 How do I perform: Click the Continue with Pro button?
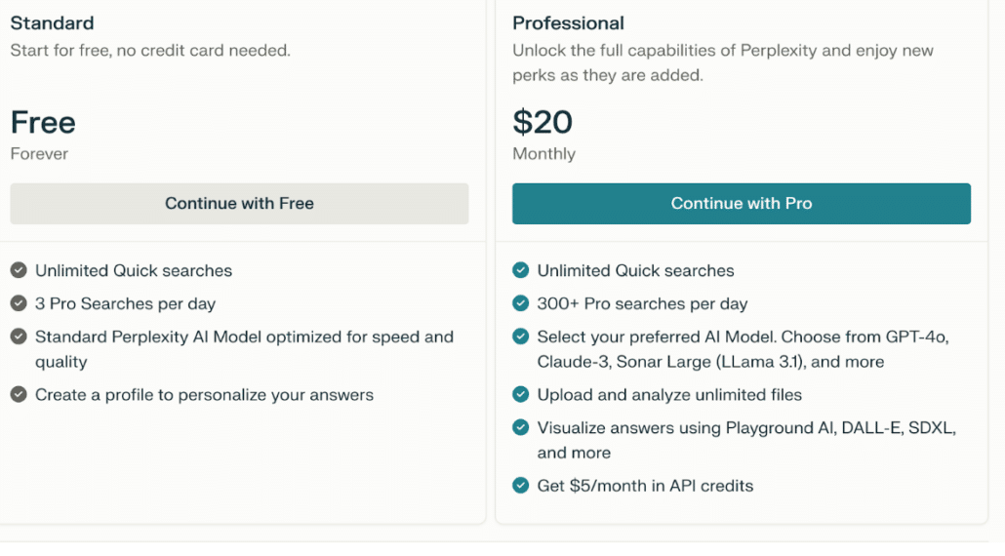click(741, 204)
